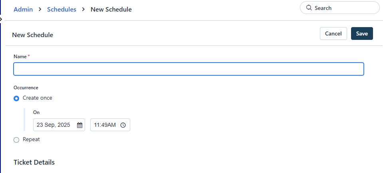383x173 pixels.
Task: Click the clock icon in time field
Action: click(123, 125)
